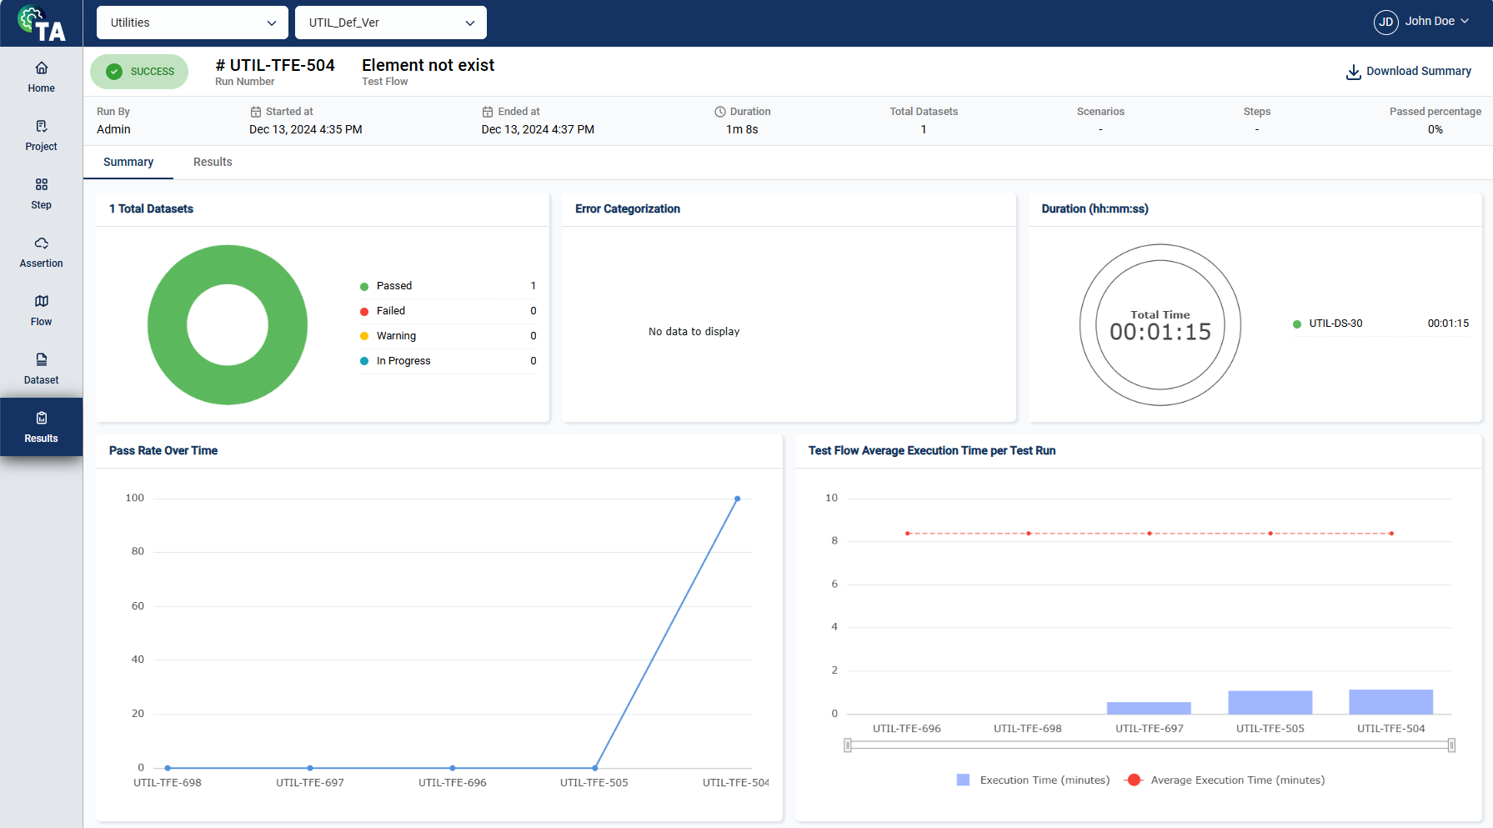Open the Home sidebar icon
This screenshot has height=828, width=1493.
(x=41, y=68)
